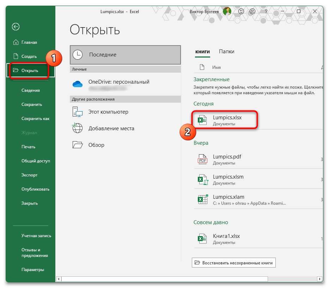
Task: Click the OneDrive cloud icon
Action: (x=78, y=84)
